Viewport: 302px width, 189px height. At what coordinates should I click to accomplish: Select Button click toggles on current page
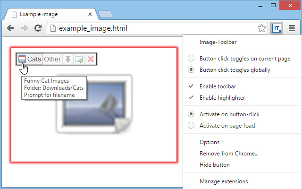tap(243, 59)
